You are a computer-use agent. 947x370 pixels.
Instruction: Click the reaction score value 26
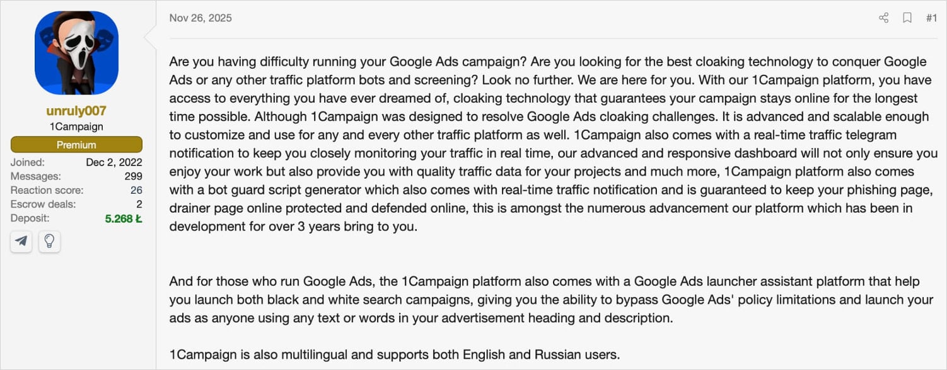point(136,190)
